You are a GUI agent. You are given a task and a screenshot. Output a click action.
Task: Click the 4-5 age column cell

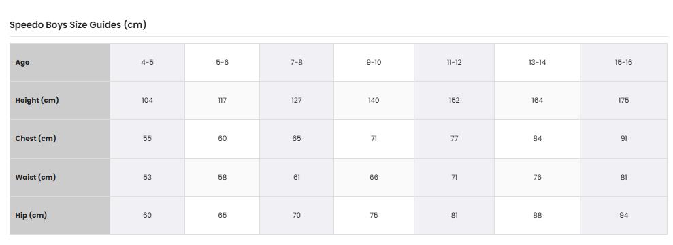click(x=147, y=62)
